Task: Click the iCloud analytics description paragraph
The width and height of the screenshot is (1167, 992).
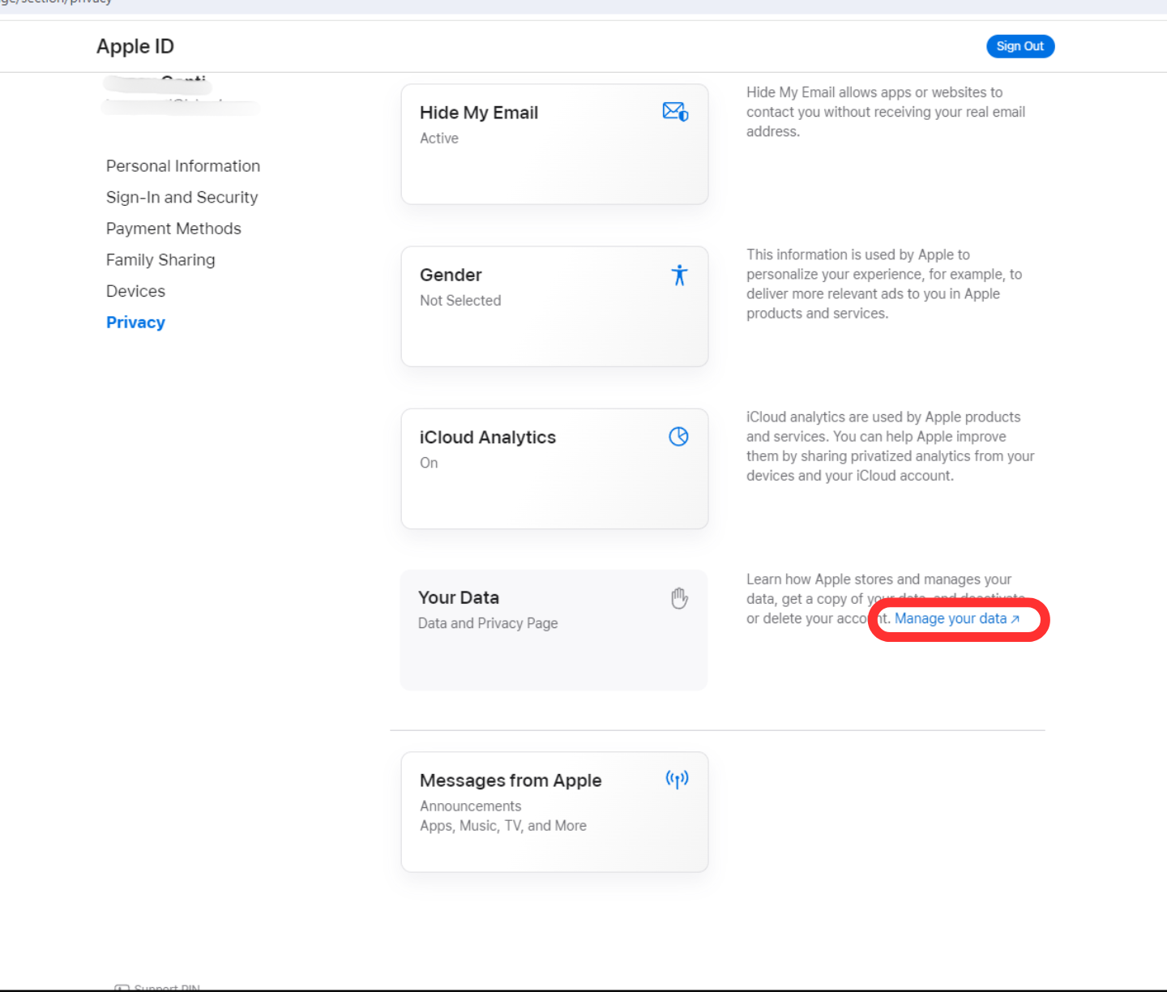Action: coord(891,447)
